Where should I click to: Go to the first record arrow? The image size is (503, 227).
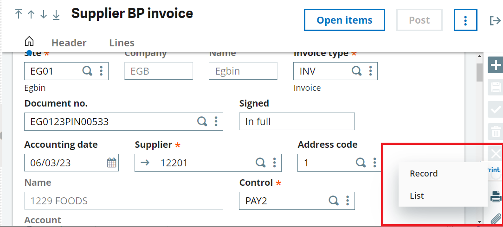19,14
